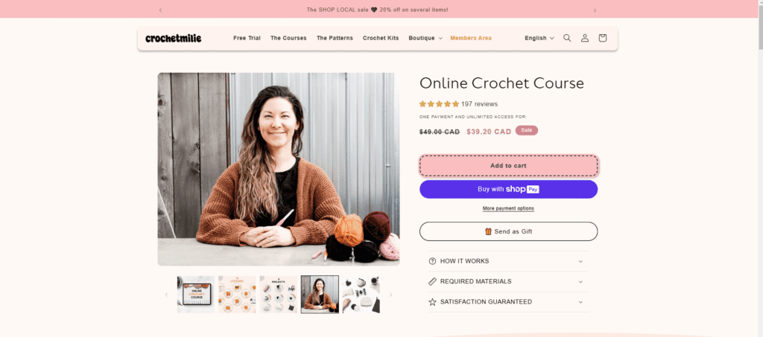Open the Members Area link
763x337 pixels.
471,38
